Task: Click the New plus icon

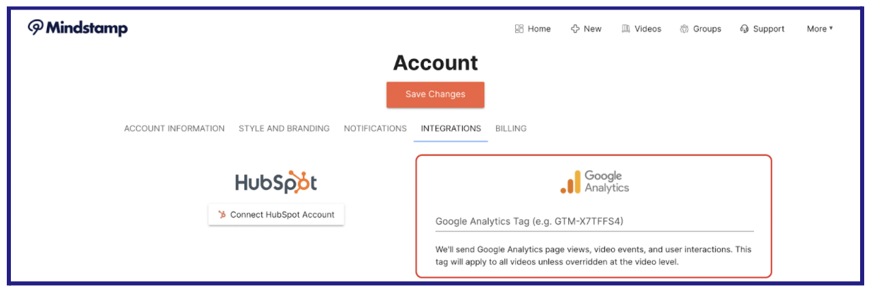Action: 575,29
